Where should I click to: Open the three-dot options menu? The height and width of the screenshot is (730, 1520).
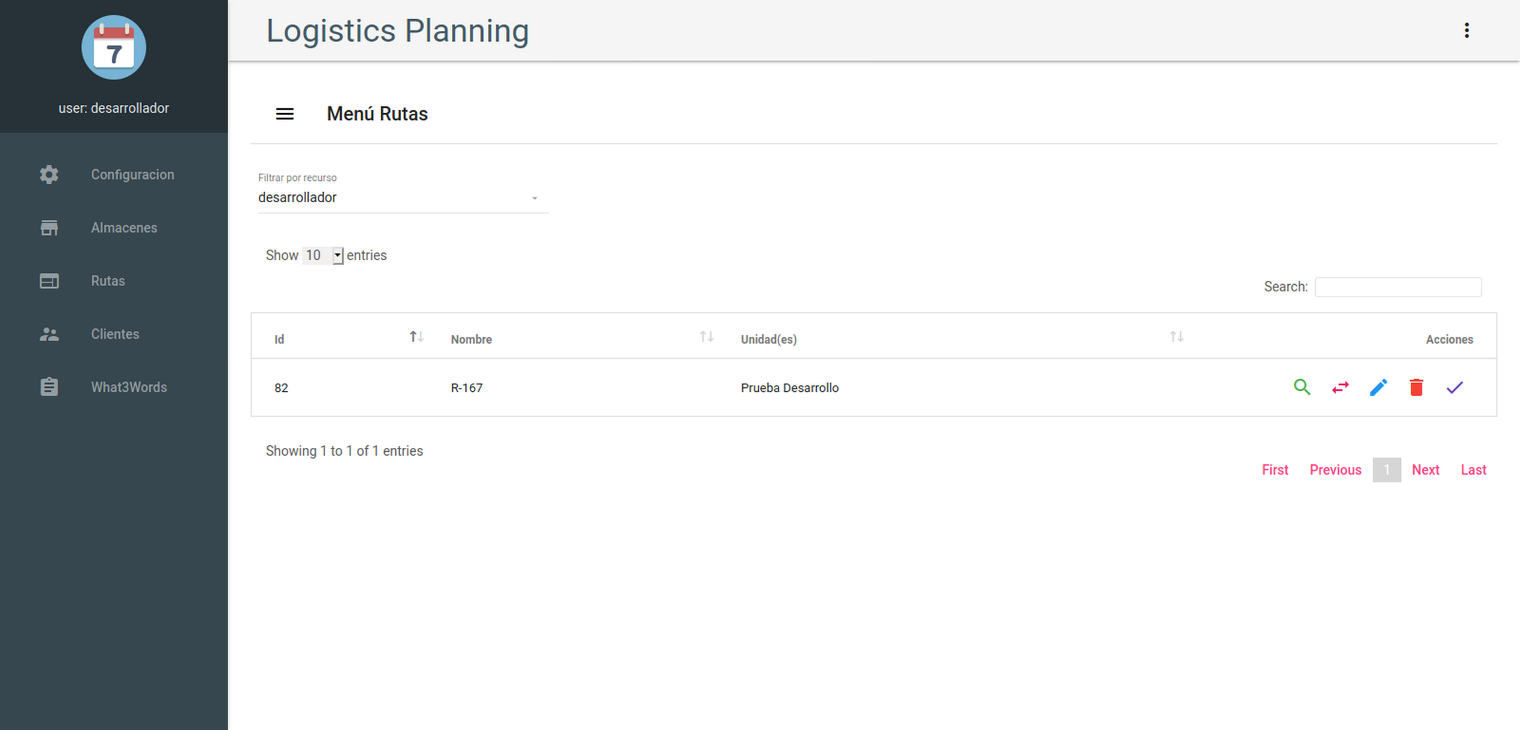(1466, 30)
